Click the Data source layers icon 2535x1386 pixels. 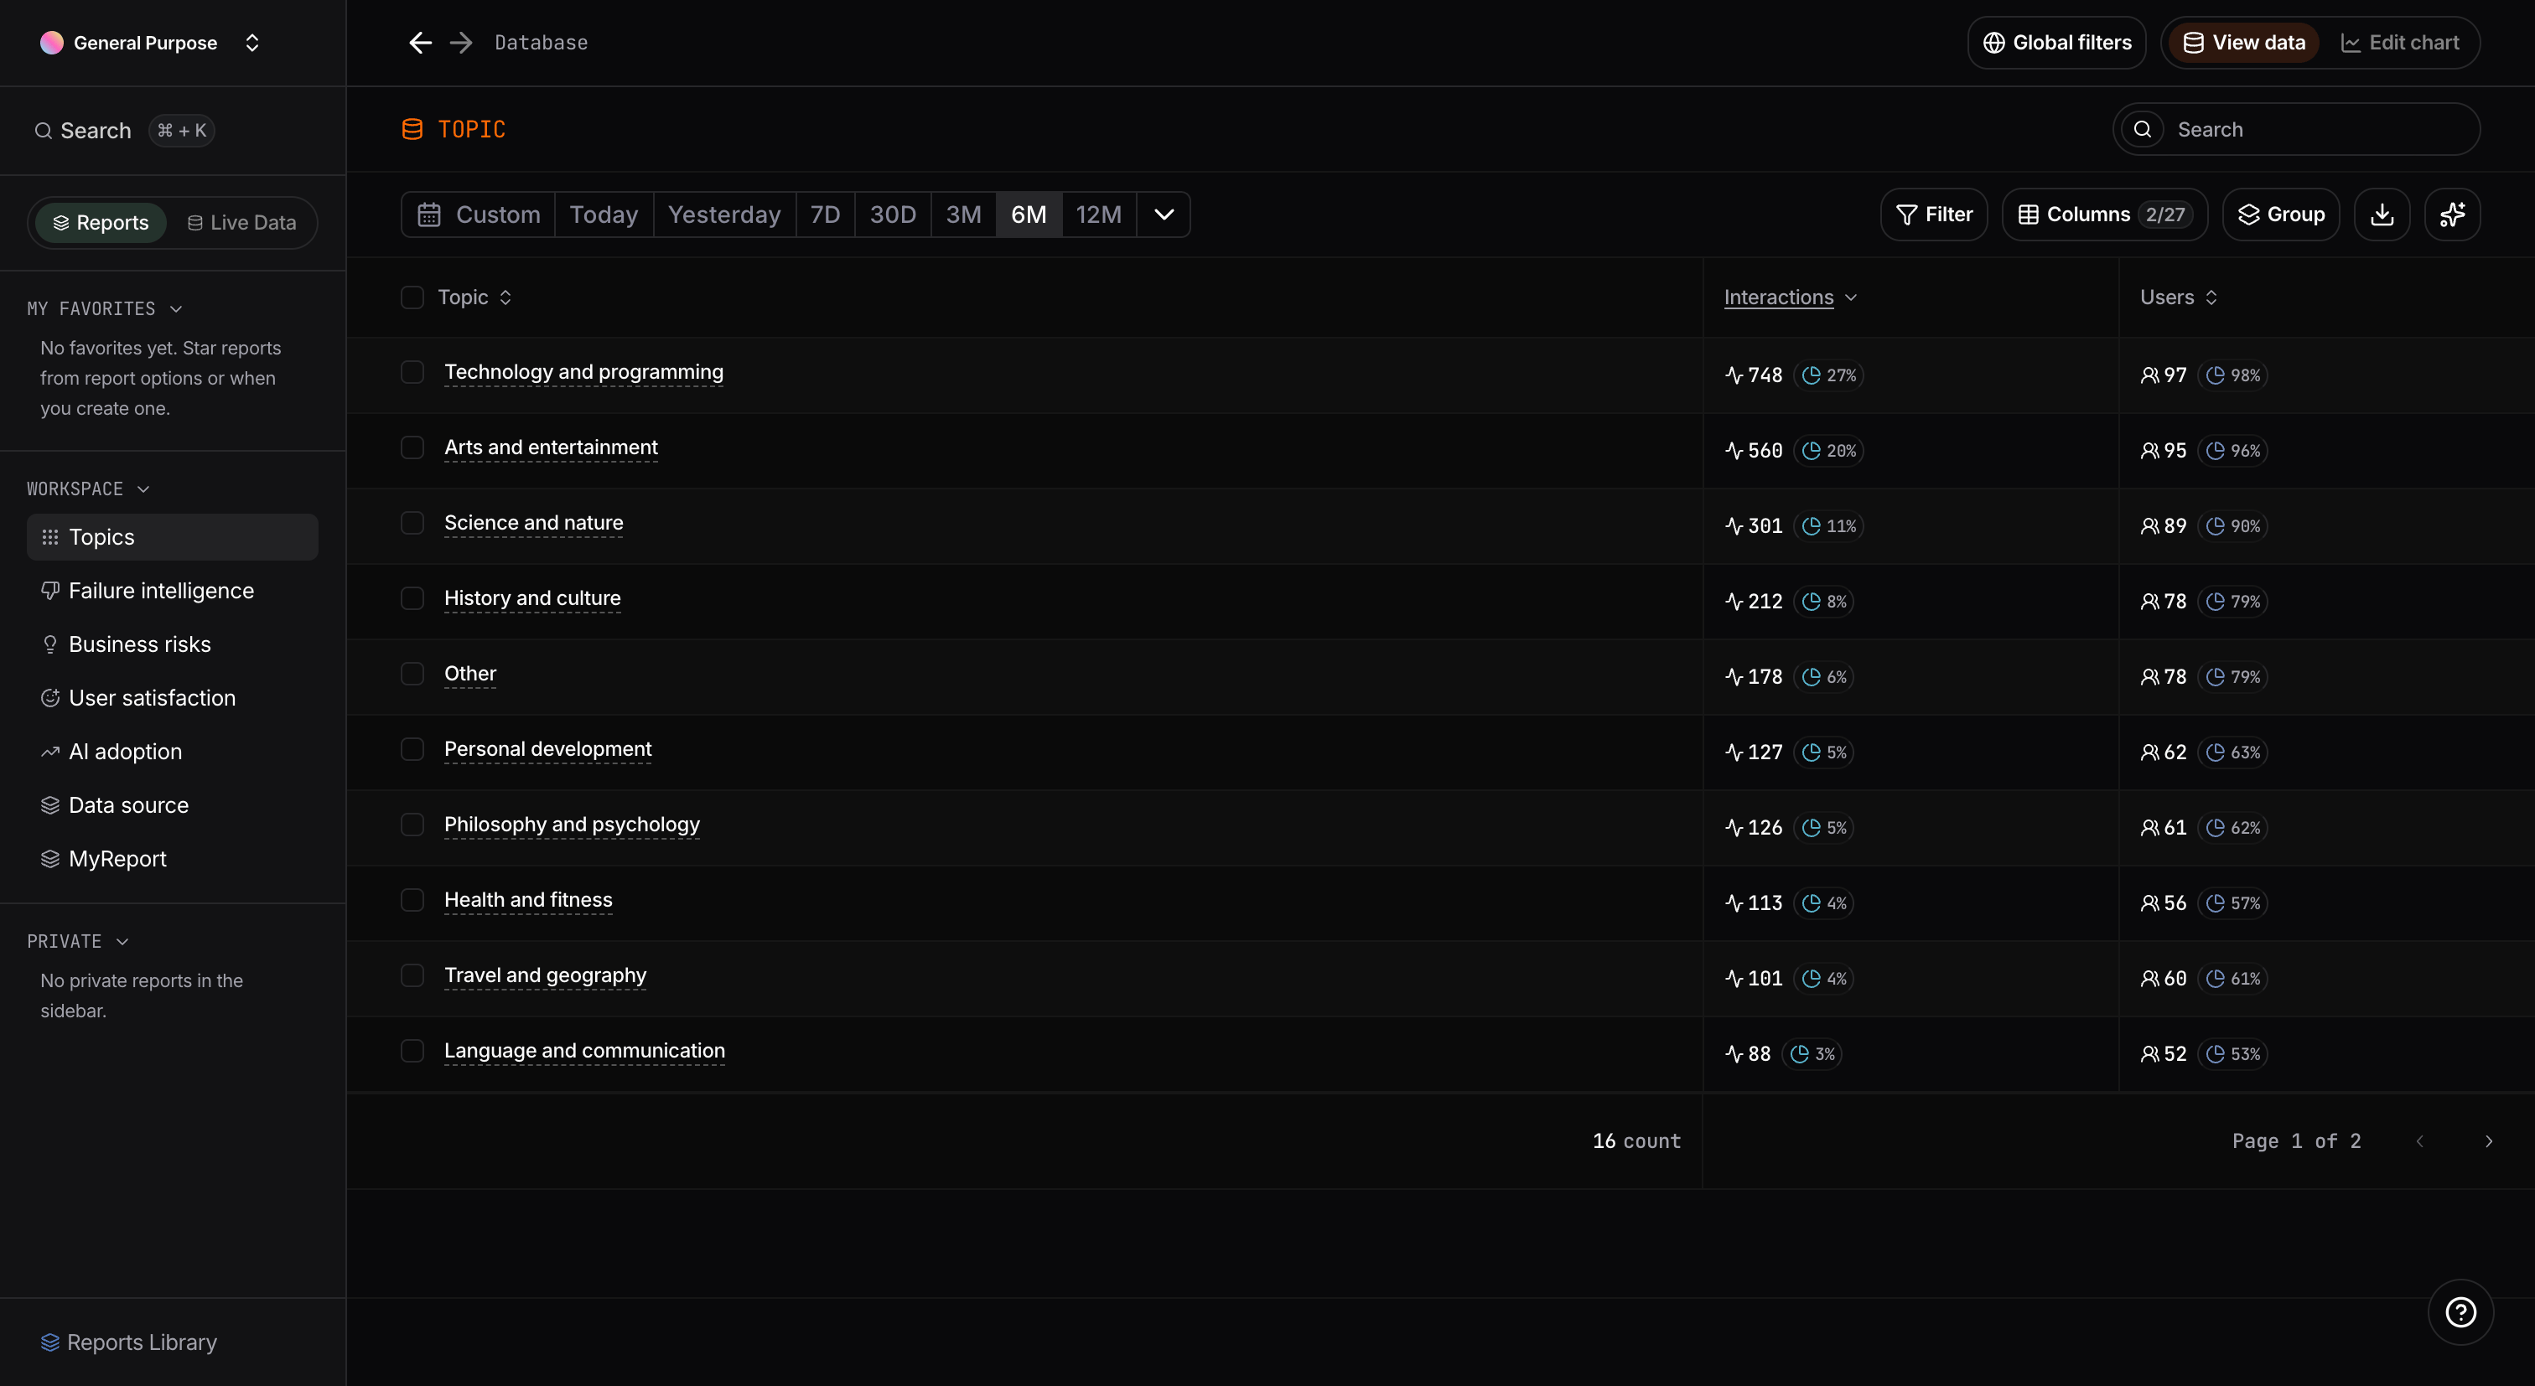point(50,804)
